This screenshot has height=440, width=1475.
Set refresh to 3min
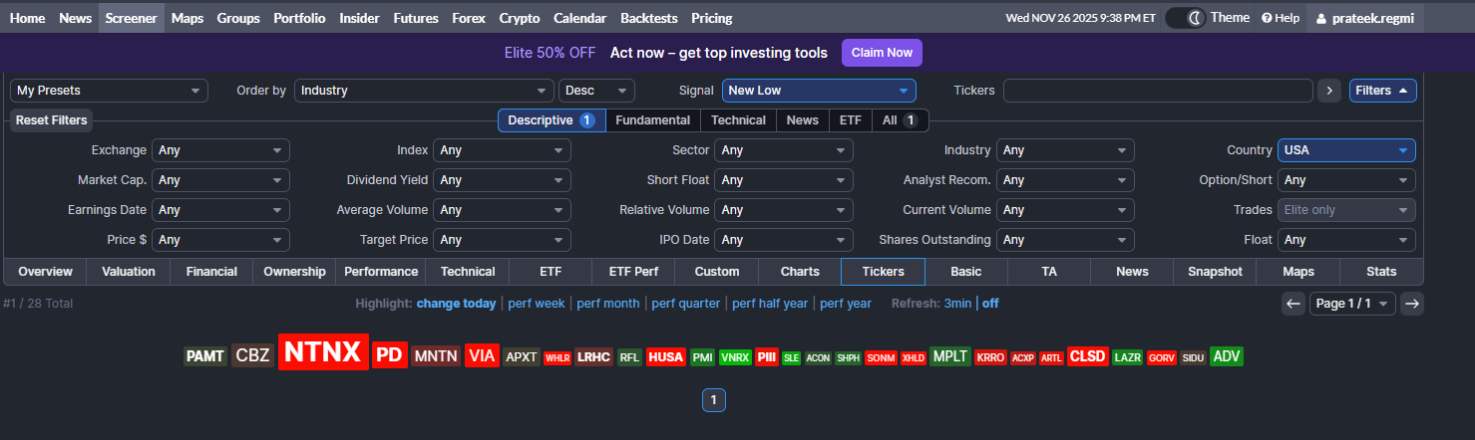959,304
